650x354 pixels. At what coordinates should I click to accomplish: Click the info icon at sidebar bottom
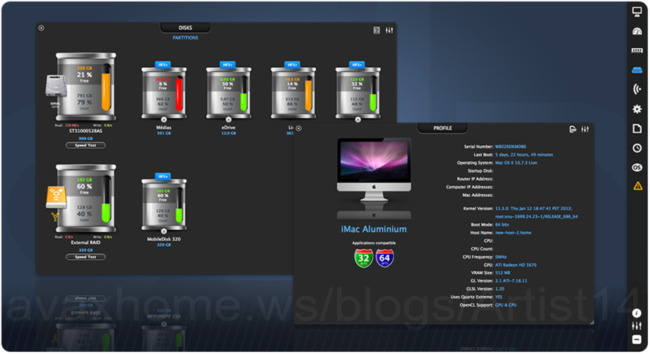tap(637, 313)
